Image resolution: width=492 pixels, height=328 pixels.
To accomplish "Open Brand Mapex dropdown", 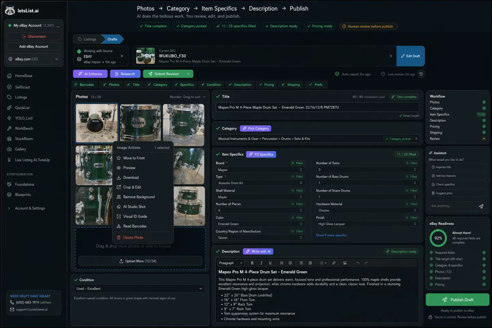I will tap(260, 170).
